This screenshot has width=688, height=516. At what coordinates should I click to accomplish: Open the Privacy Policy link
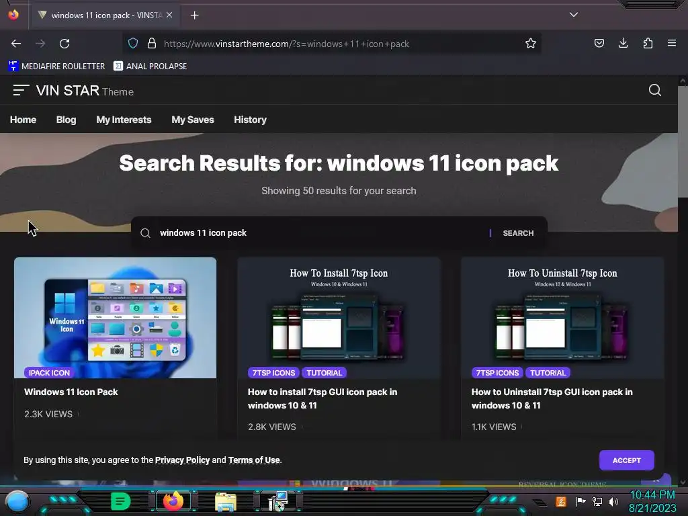183,460
